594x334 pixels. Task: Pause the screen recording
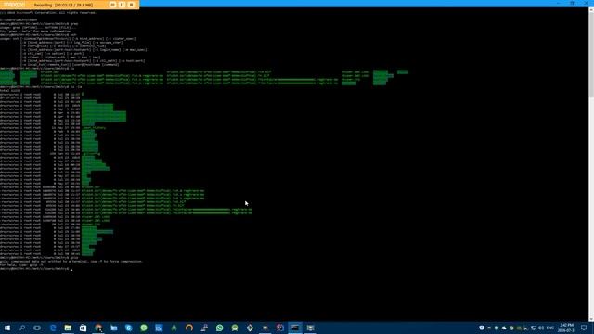point(122,5)
